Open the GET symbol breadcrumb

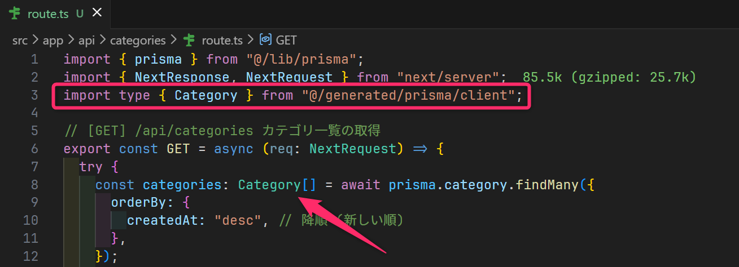click(286, 41)
